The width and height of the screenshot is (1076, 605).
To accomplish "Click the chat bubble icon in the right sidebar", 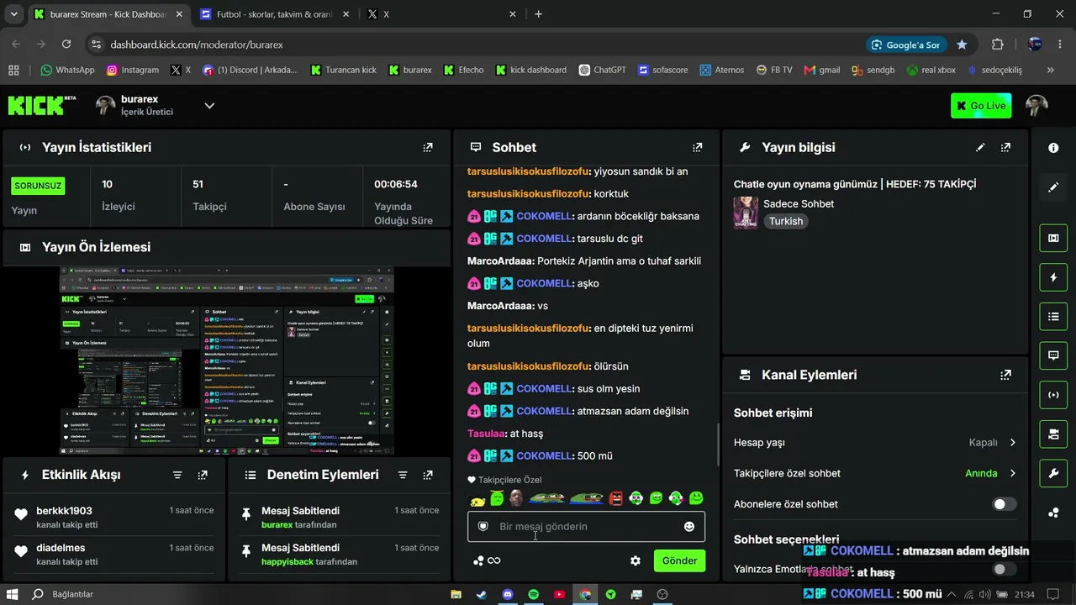I will click(1053, 355).
